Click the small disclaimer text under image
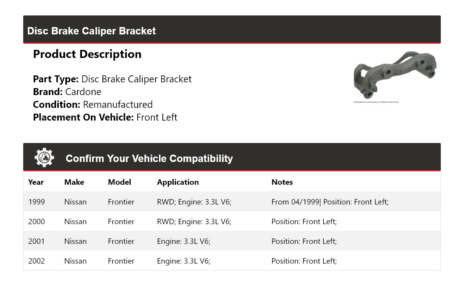The width and height of the screenshot is (464, 286). [x=376, y=102]
